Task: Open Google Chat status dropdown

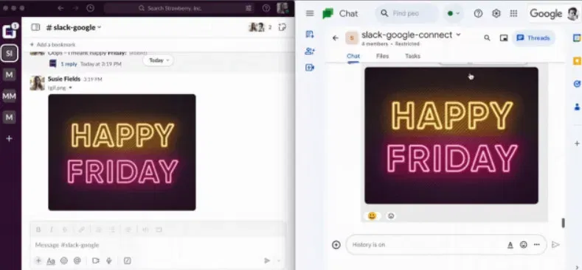Action: (453, 13)
